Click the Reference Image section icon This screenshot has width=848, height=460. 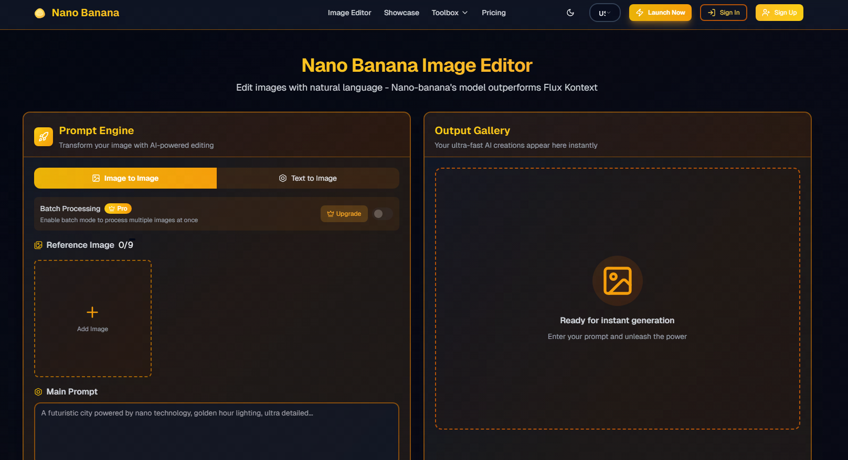[38, 245]
